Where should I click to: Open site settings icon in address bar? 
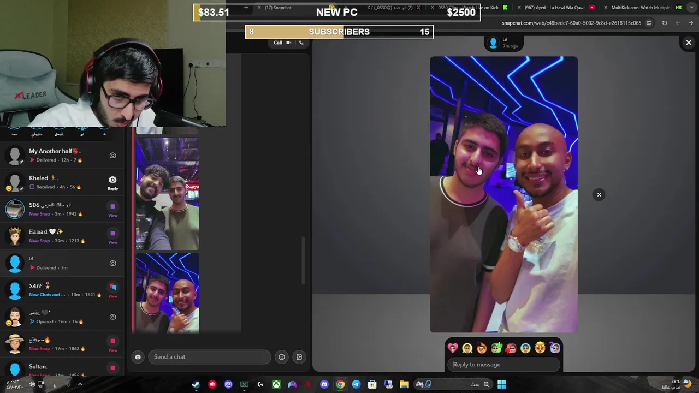click(x=649, y=23)
